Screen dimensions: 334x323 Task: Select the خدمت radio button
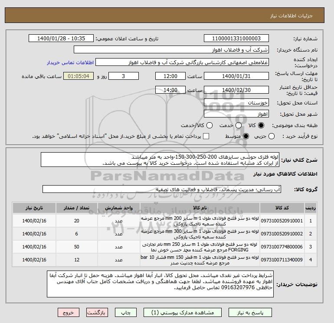pos(239,125)
